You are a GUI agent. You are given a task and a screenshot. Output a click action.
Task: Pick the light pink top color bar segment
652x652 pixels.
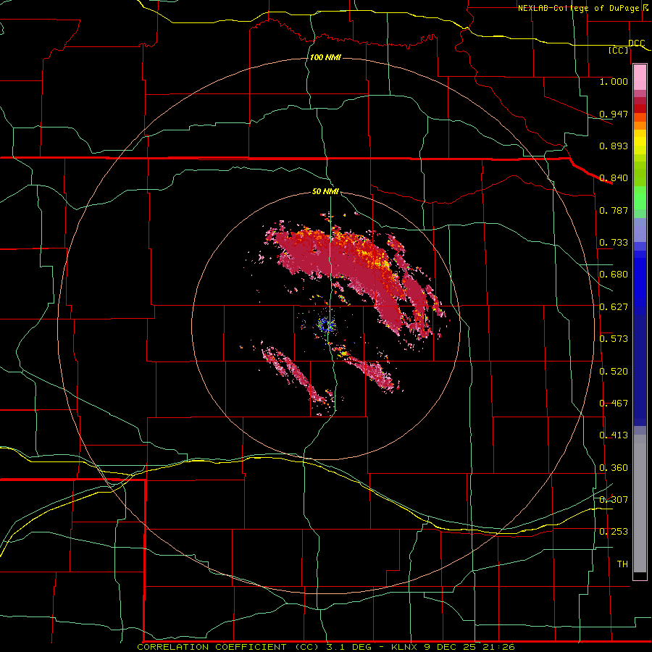640,78
